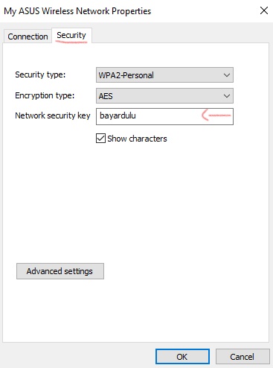Uncheck the Show characters checkbox
Image resolution: width=273 pixels, height=368 pixels.
tap(100, 139)
